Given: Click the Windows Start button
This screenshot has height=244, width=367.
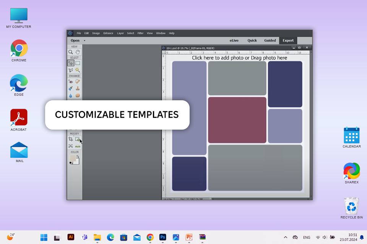Looking at the screenshot, I should pos(44,237).
